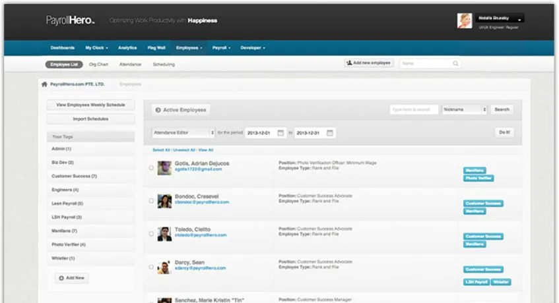Viewport: 559px width, 303px height.
Task: Select checkbox for Darcy, Sean
Action: pyautogui.click(x=151, y=267)
